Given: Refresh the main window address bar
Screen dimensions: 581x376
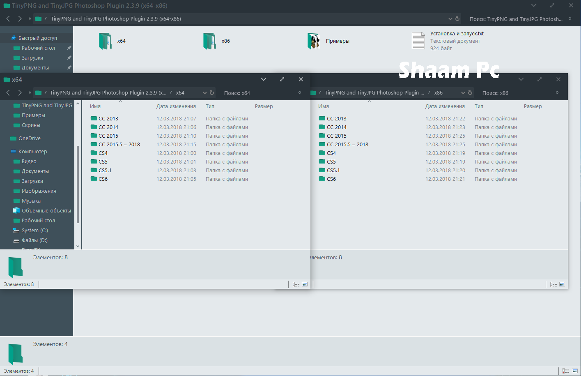Looking at the screenshot, I should pos(457,19).
